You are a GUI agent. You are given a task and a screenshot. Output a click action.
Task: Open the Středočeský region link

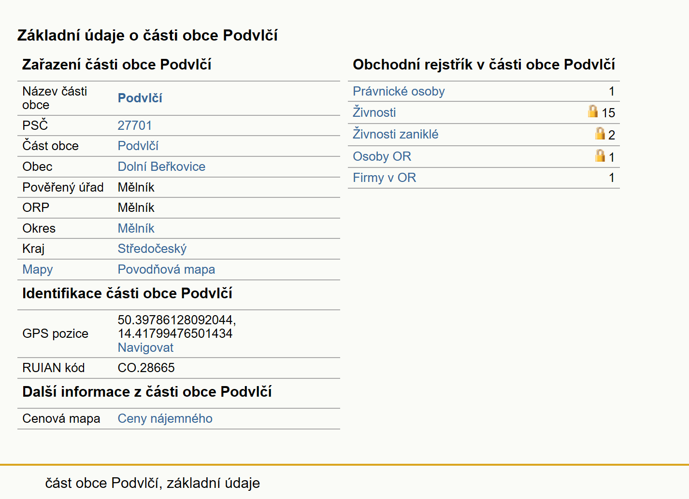click(152, 249)
